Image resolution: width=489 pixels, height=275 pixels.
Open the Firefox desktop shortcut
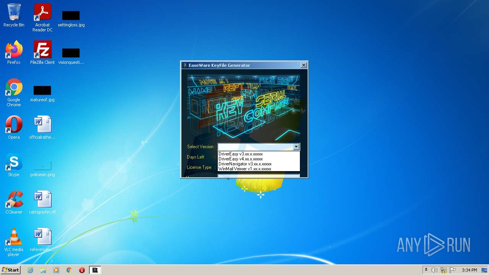tap(14, 53)
